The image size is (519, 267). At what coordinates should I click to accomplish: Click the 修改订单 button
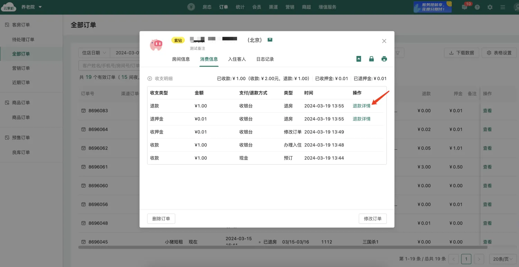tap(373, 219)
